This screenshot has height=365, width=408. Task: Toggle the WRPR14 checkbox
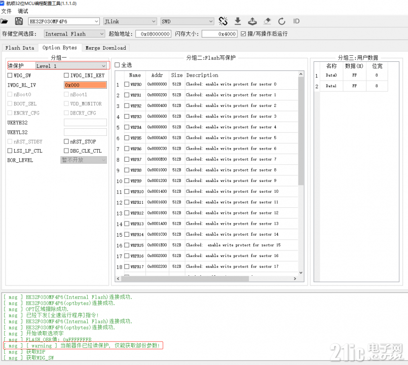(x=127, y=234)
